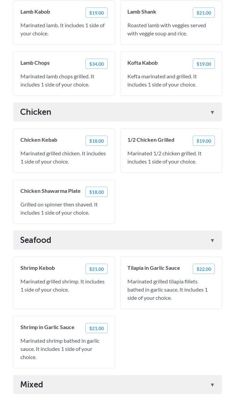Collapse the Seafood section arrow
This screenshot has height=401, width=235.
[x=212, y=241]
